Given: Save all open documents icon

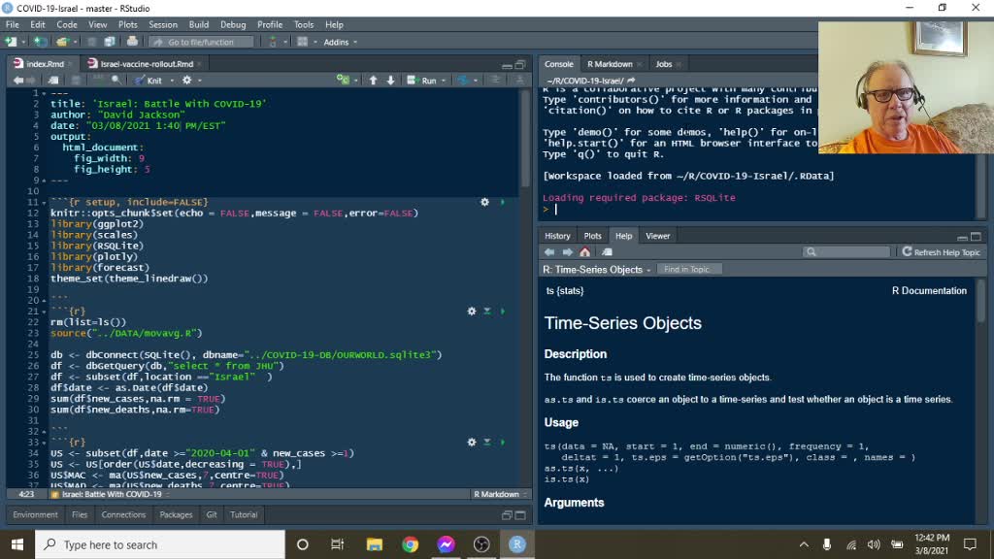Looking at the screenshot, I should click(109, 42).
